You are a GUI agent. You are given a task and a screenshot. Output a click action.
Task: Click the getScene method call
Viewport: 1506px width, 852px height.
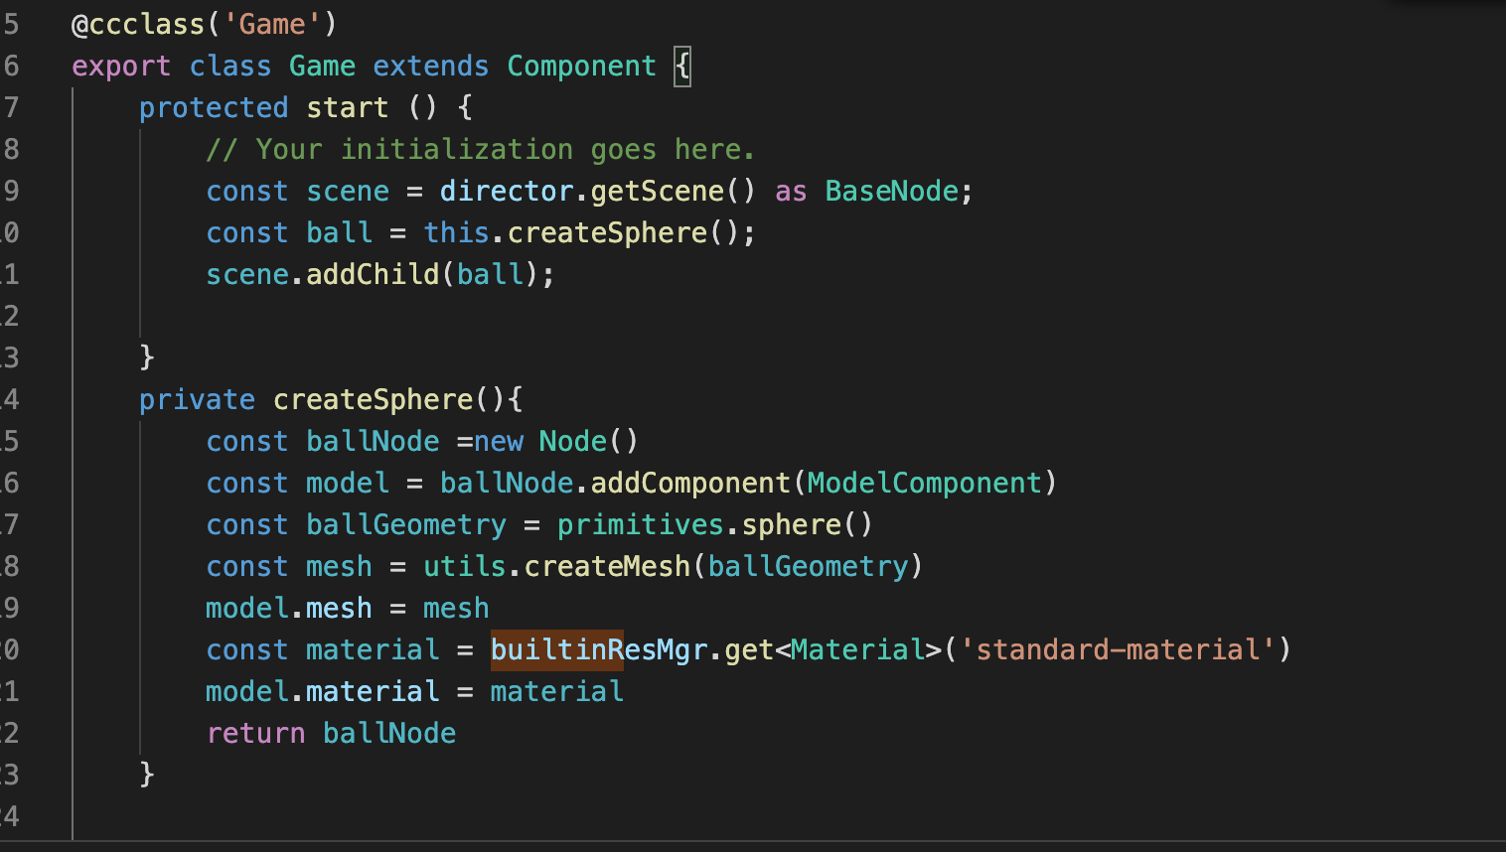pos(657,191)
